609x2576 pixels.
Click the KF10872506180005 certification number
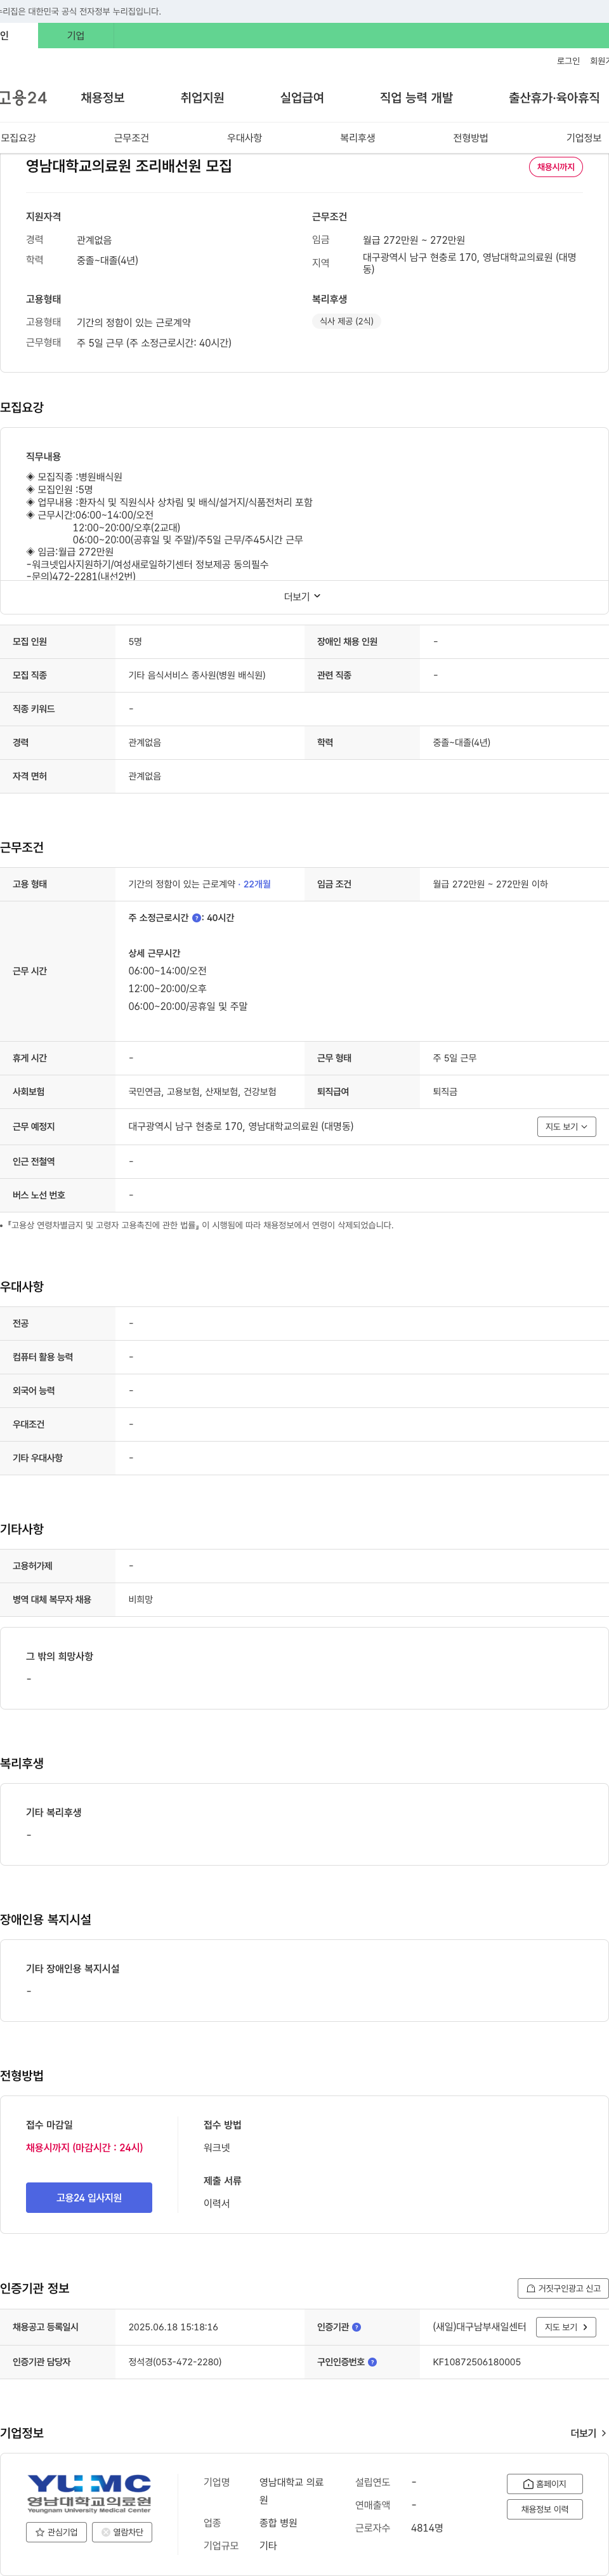click(x=477, y=2362)
